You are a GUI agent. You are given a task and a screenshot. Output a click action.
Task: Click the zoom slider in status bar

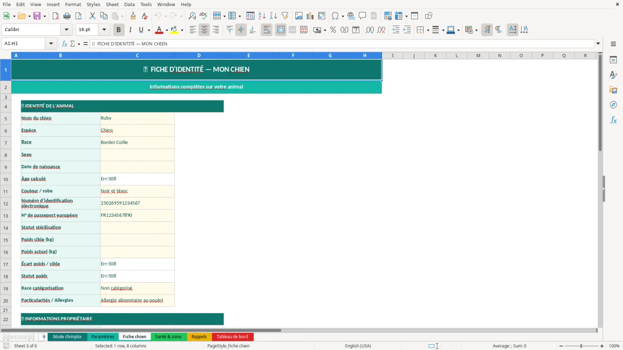[581, 346]
